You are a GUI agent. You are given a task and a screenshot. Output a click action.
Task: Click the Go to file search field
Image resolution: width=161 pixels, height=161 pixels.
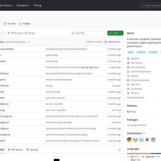pos(87,33)
